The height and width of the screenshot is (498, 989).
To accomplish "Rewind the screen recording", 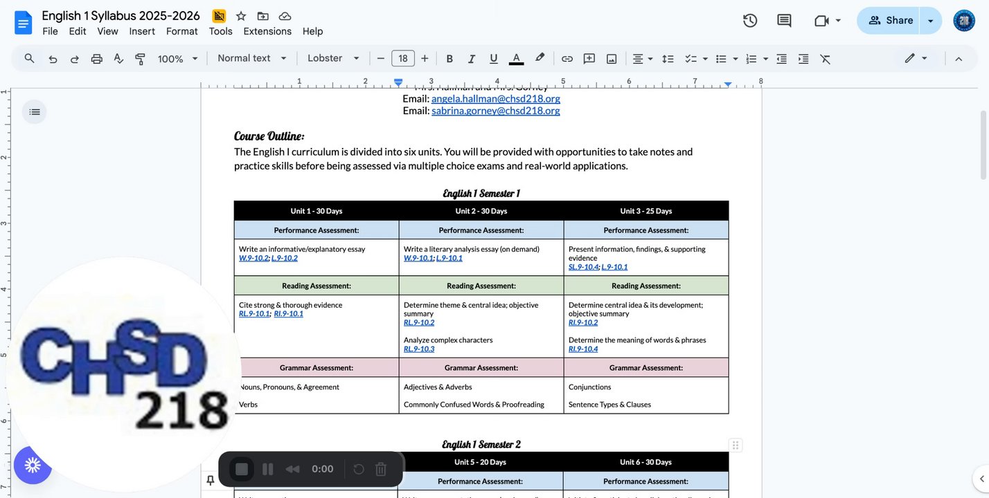I will point(292,470).
